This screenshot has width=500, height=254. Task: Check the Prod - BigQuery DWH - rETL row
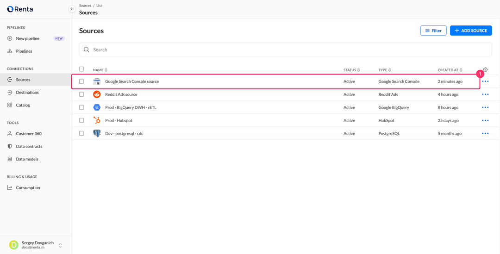[81, 108]
